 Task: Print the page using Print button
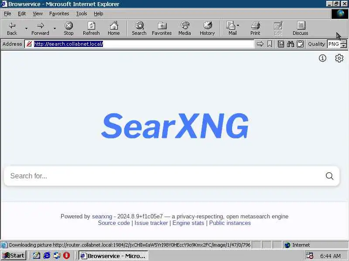tap(255, 28)
